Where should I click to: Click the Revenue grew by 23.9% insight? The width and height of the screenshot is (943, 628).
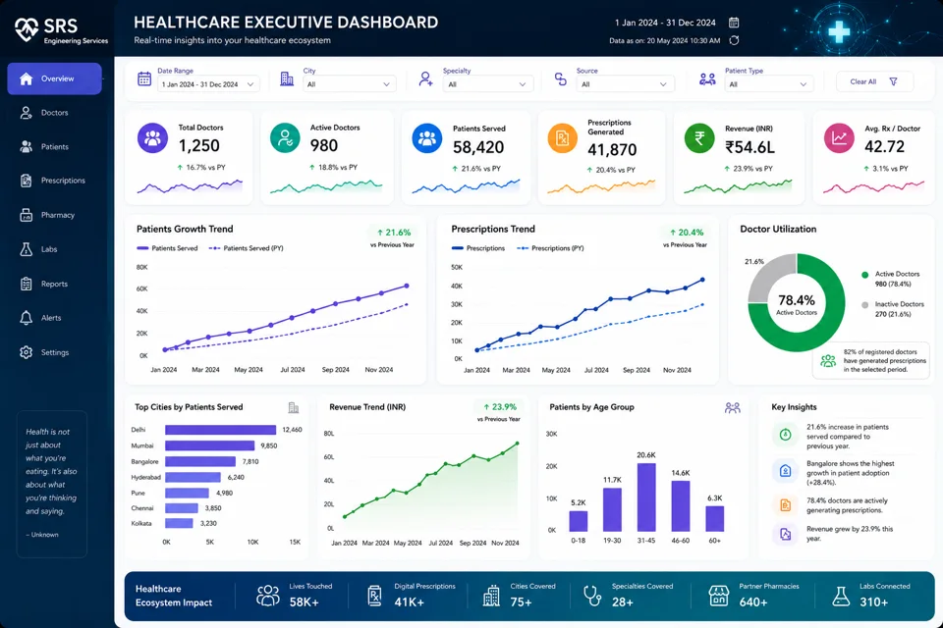pos(849,534)
